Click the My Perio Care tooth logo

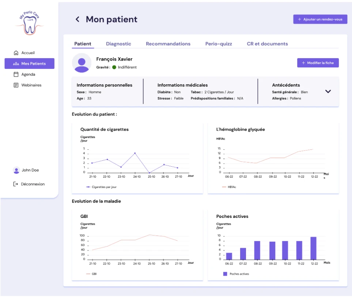click(30, 23)
